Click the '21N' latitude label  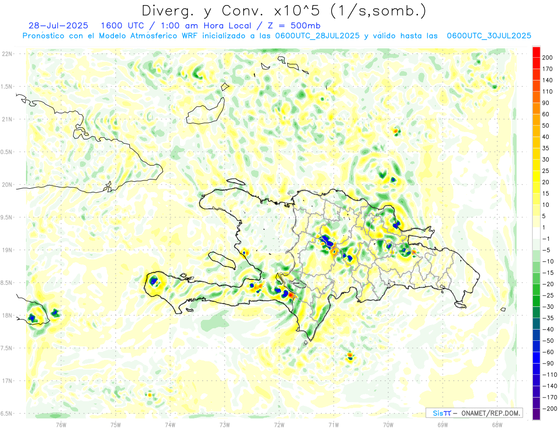7,119
